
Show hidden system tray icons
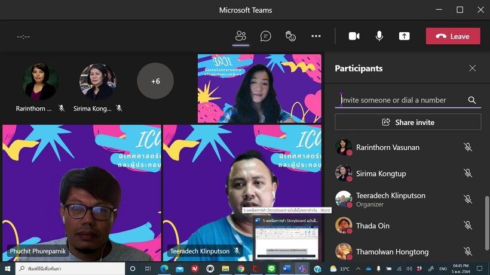point(358,268)
